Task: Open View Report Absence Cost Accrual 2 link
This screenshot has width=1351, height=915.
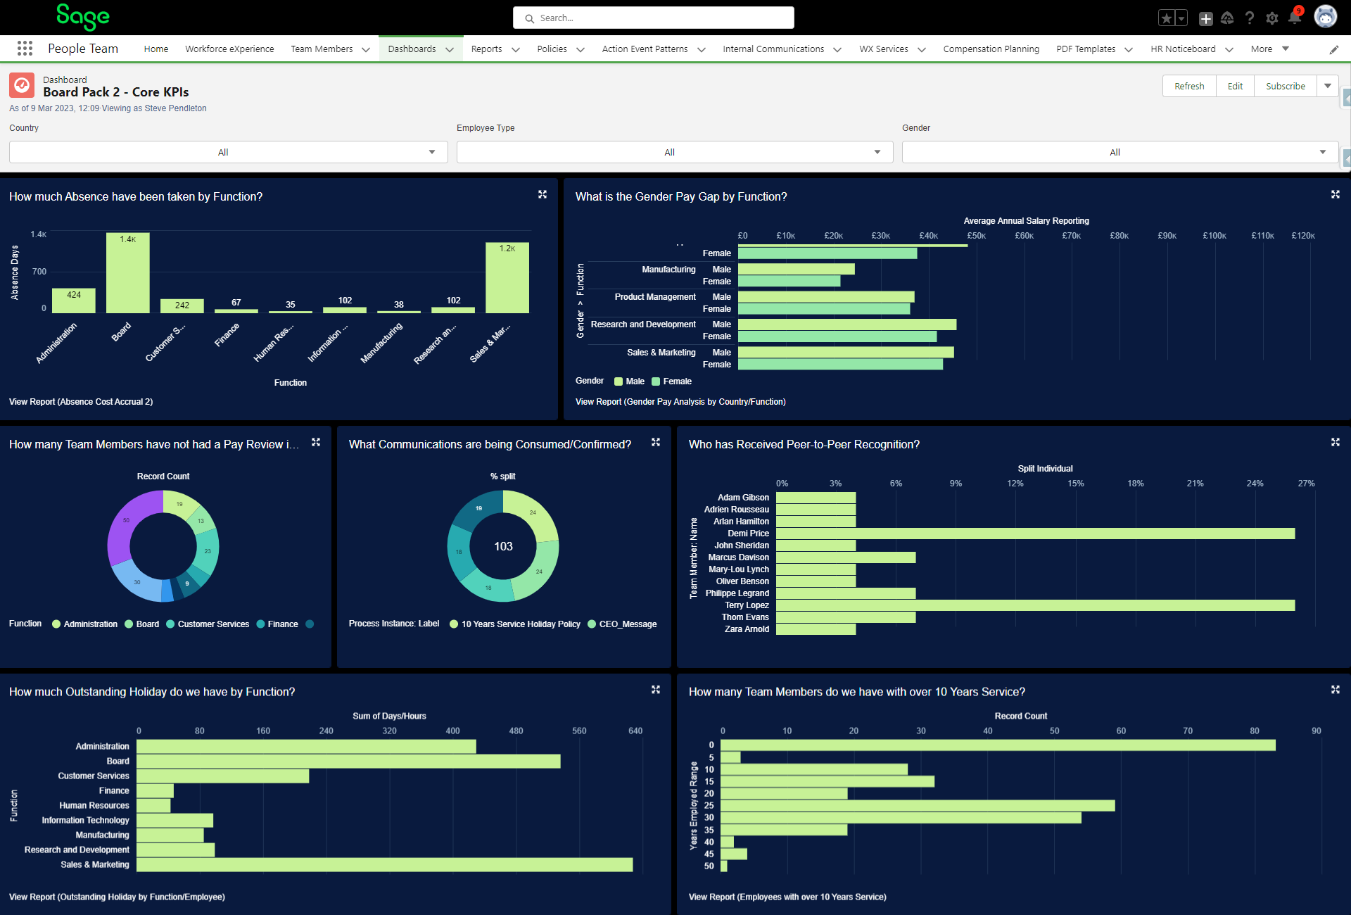Action: 81,402
